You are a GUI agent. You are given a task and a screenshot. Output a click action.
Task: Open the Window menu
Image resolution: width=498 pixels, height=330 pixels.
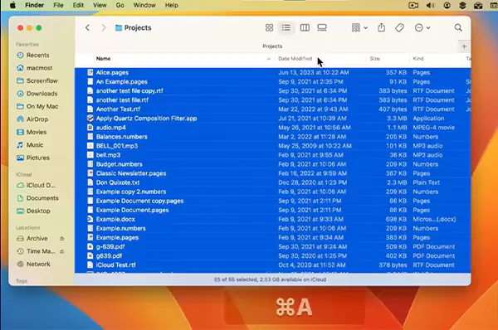[144, 6]
